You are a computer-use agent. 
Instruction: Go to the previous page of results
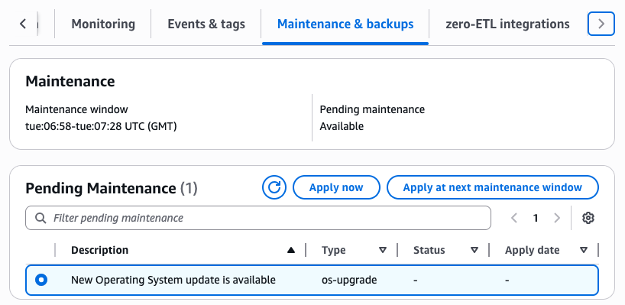tap(514, 218)
